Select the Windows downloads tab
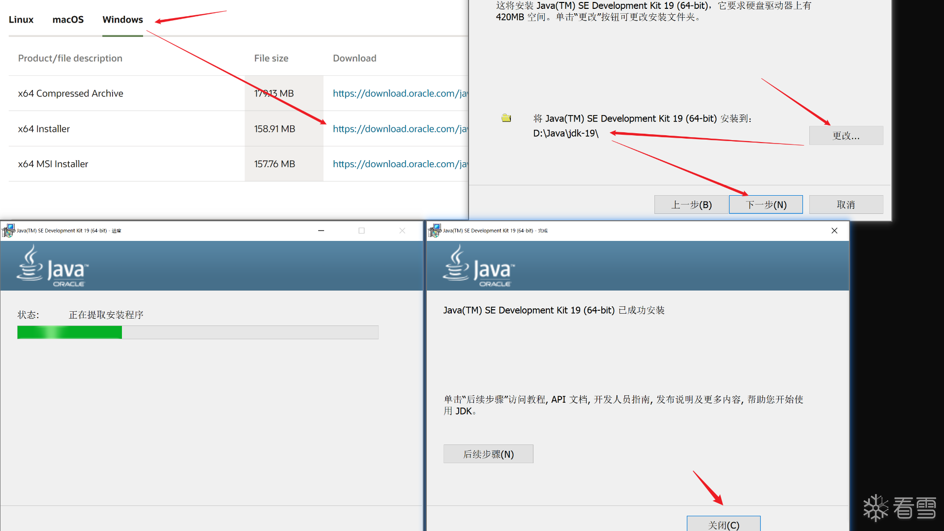Viewport: 944px width, 531px height. tap(122, 20)
